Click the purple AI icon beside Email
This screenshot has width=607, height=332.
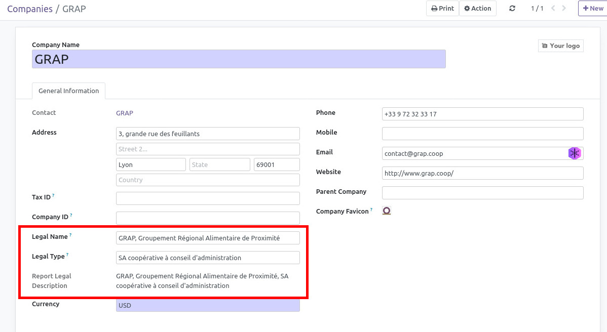pyautogui.click(x=575, y=153)
